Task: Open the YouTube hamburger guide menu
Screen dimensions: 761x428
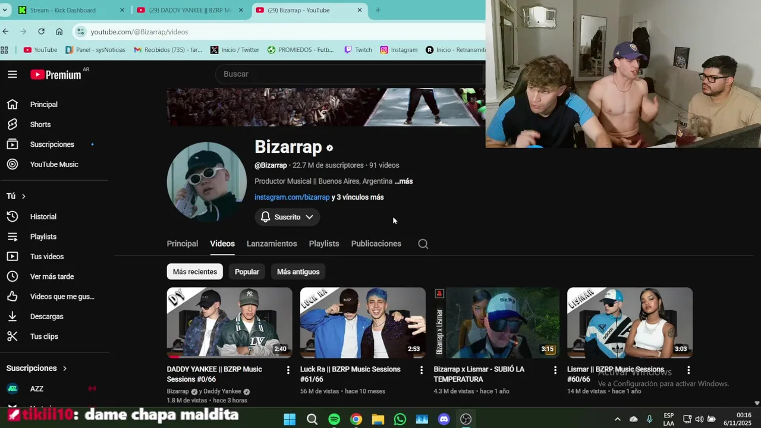Action: (12, 74)
